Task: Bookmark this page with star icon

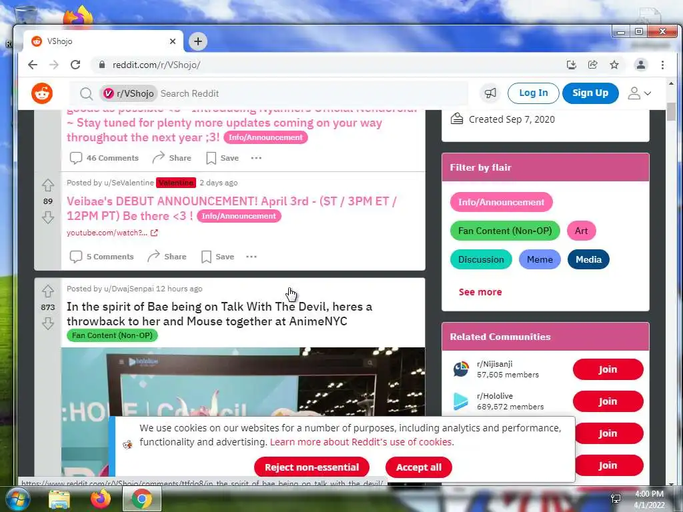Action: click(x=614, y=65)
